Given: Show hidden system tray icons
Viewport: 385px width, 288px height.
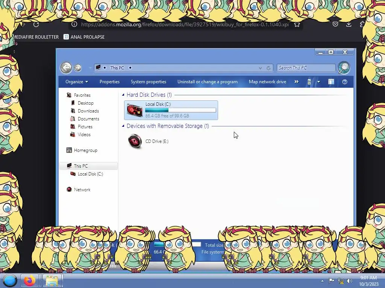Looking at the screenshot, I should click(x=322, y=281).
